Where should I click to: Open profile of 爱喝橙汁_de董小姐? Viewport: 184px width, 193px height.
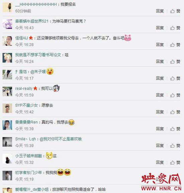pos(32,190)
